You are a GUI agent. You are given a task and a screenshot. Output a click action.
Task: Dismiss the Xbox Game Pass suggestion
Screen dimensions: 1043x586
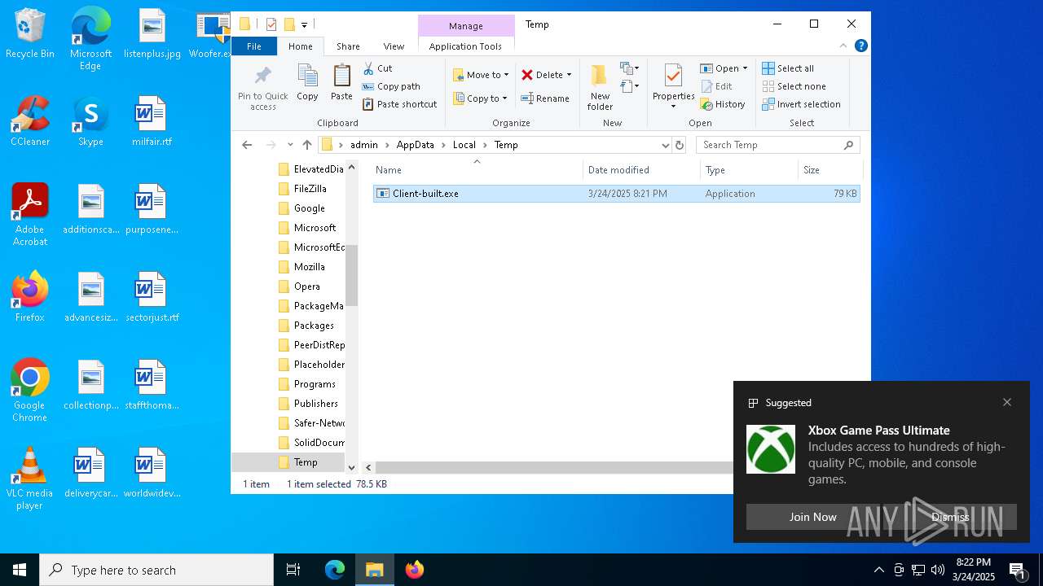950,517
